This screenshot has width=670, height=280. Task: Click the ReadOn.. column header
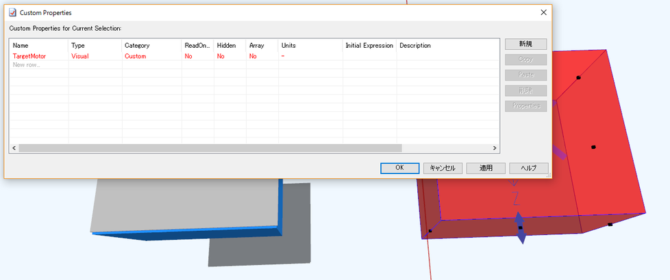coord(198,45)
